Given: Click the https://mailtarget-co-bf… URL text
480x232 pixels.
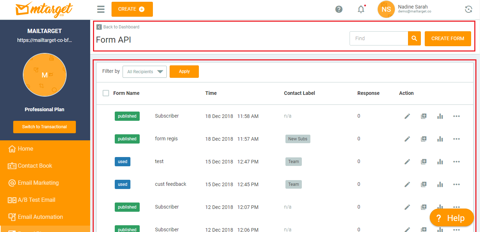Looking at the screenshot, I should [45, 40].
